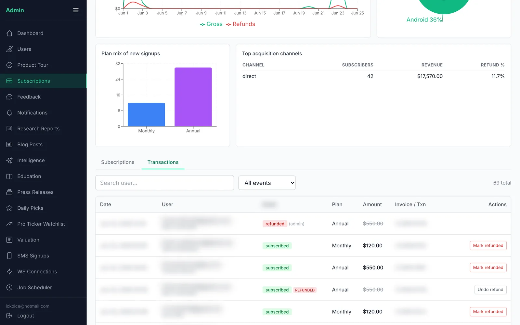
Task: Click the purple Annual bar in chart
Action: [193, 97]
